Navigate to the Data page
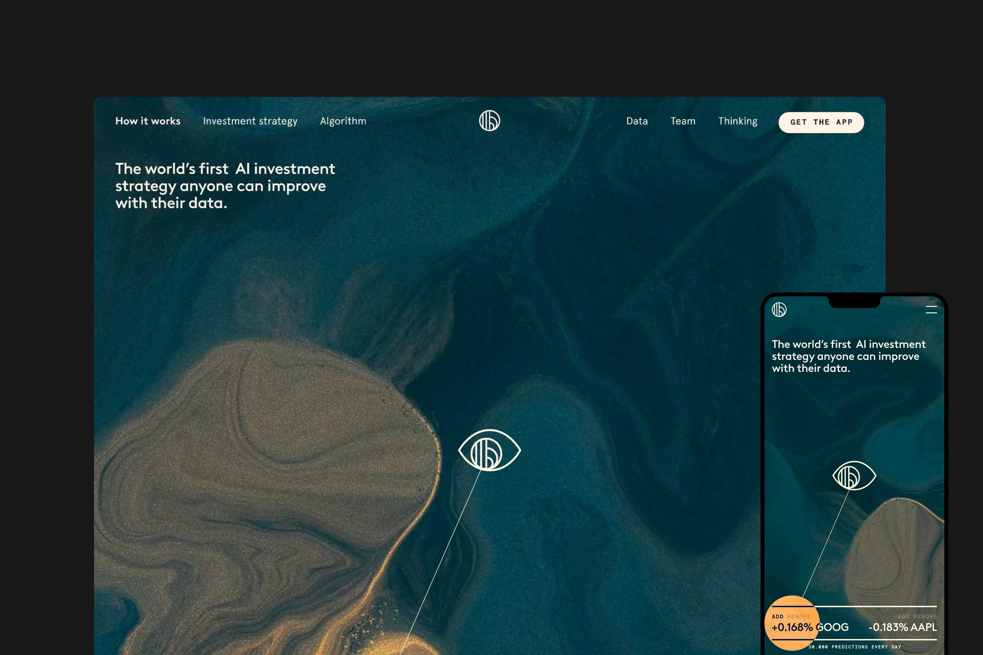The image size is (983, 655). click(637, 121)
